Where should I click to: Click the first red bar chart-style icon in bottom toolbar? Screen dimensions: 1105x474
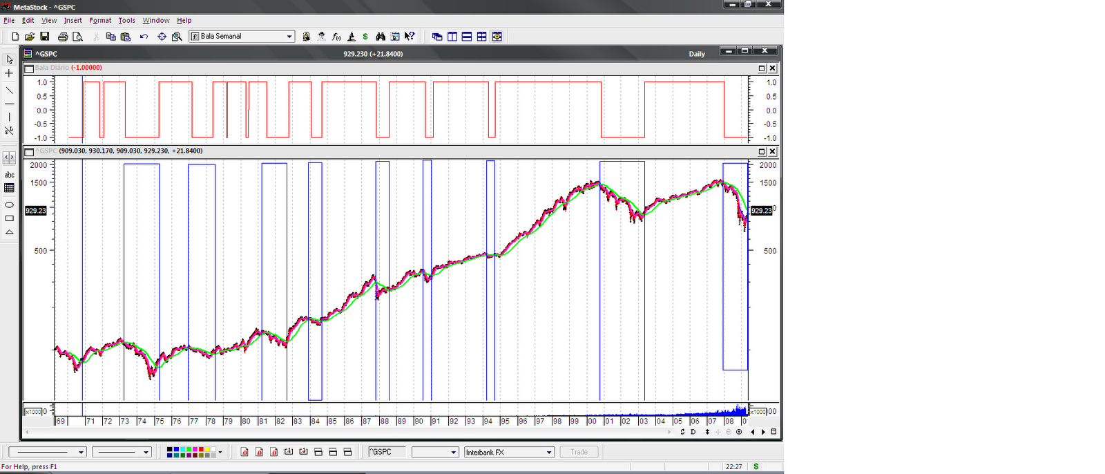tap(244, 452)
